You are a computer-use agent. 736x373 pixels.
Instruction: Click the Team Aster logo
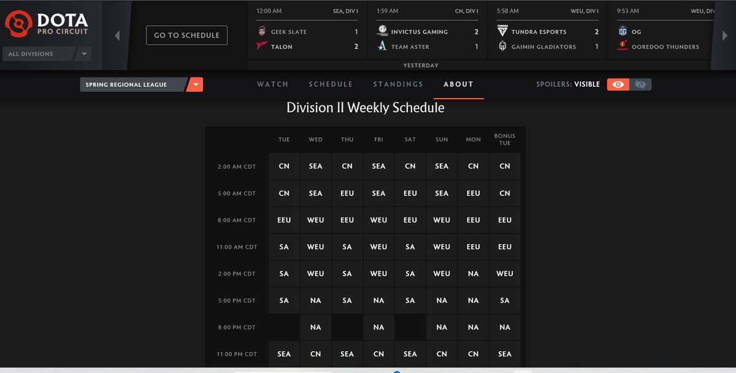[382, 47]
